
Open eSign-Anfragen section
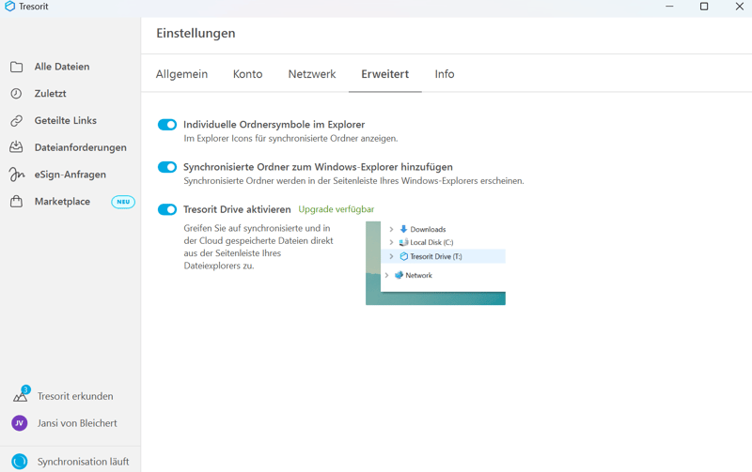(70, 175)
